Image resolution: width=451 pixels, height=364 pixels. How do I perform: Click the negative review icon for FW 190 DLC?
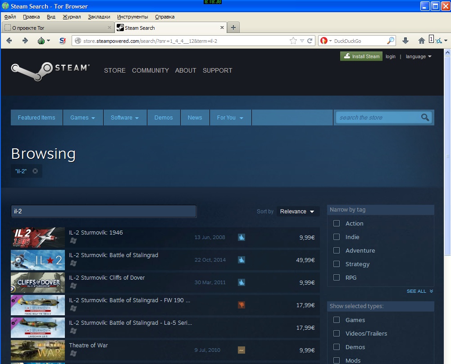coord(241,305)
